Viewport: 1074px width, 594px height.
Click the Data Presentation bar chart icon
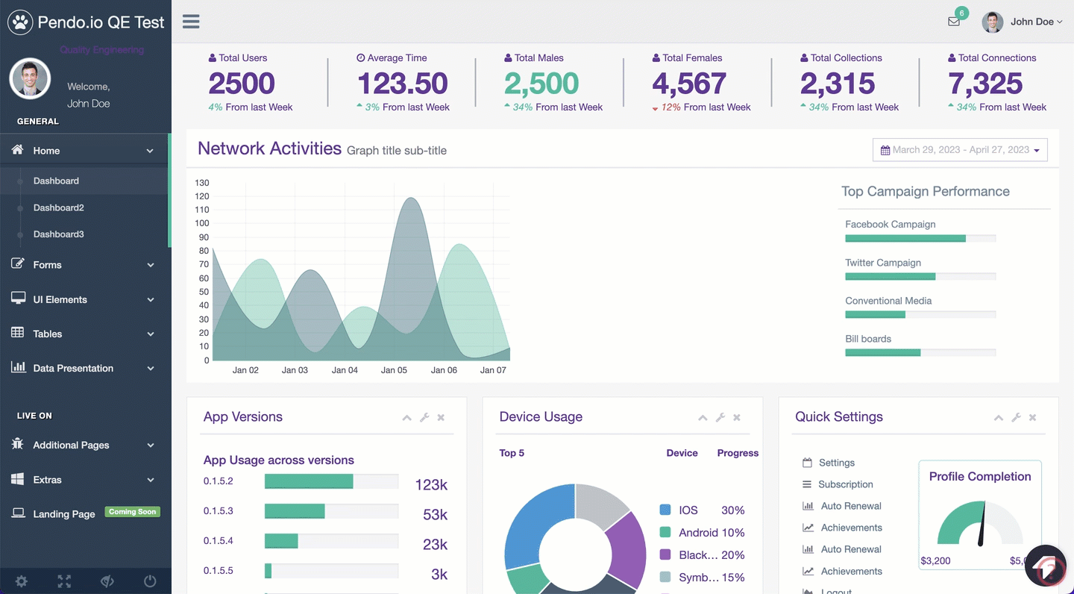18,367
